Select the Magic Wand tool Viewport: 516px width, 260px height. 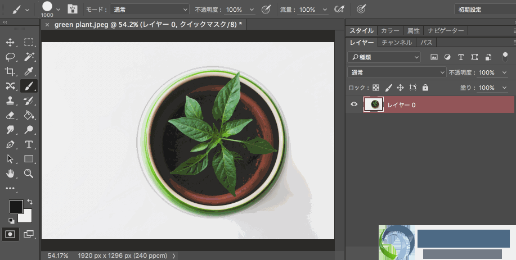click(x=29, y=57)
